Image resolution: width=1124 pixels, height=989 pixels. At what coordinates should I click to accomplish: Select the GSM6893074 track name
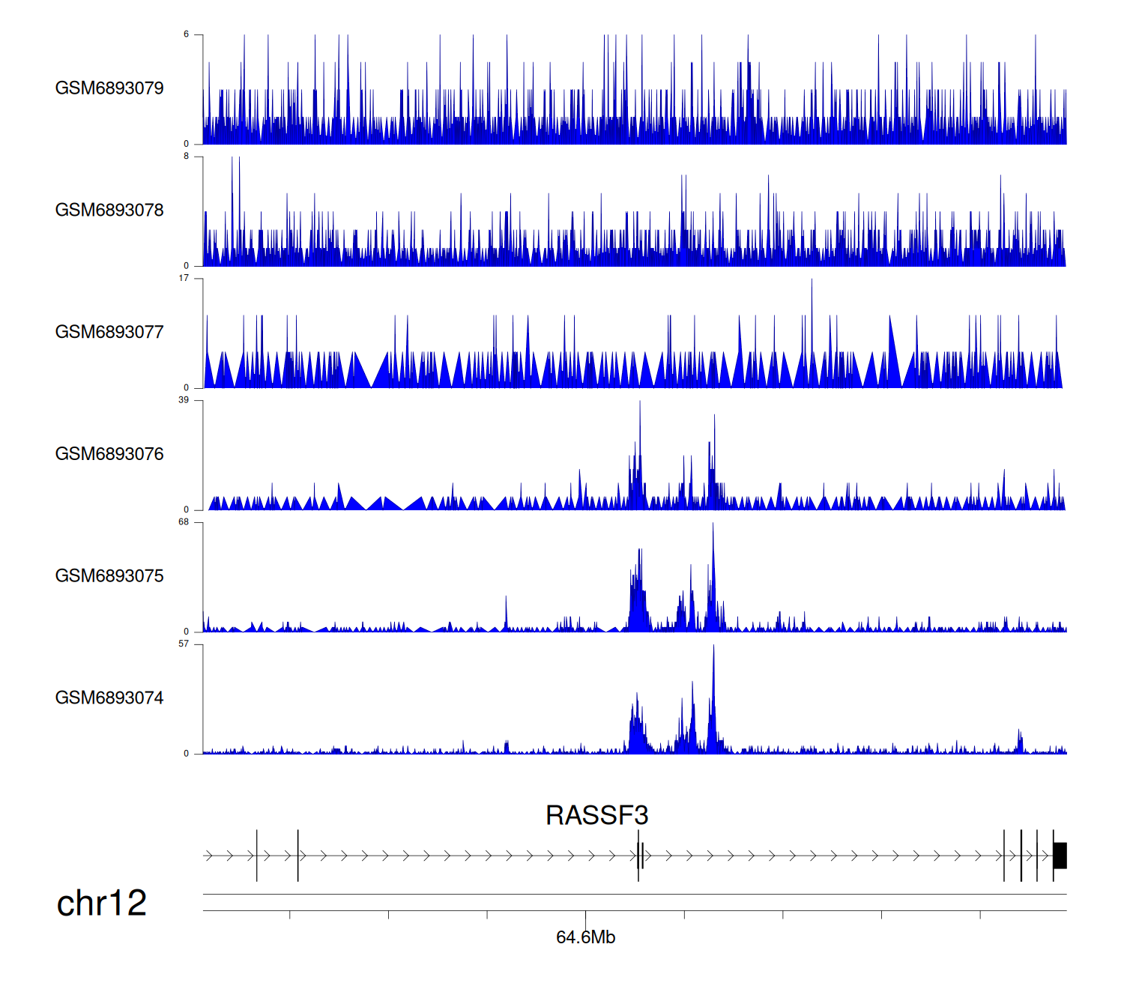109,698
